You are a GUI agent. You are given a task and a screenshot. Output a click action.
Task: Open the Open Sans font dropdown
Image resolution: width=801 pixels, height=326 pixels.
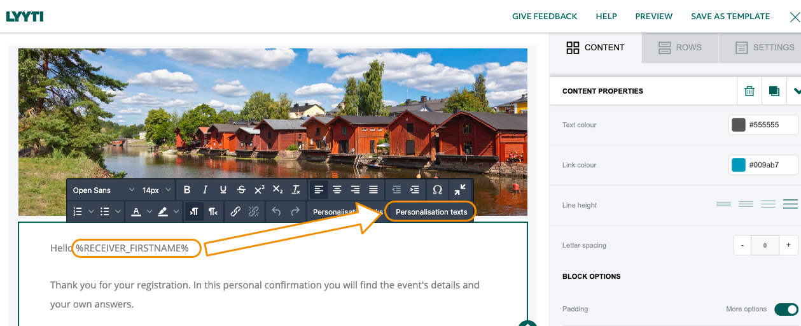coord(104,190)
